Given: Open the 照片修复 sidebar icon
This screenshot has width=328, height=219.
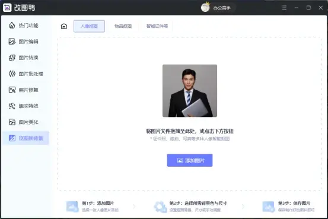Looking at the screenshot, I should [x=12, y=90].
